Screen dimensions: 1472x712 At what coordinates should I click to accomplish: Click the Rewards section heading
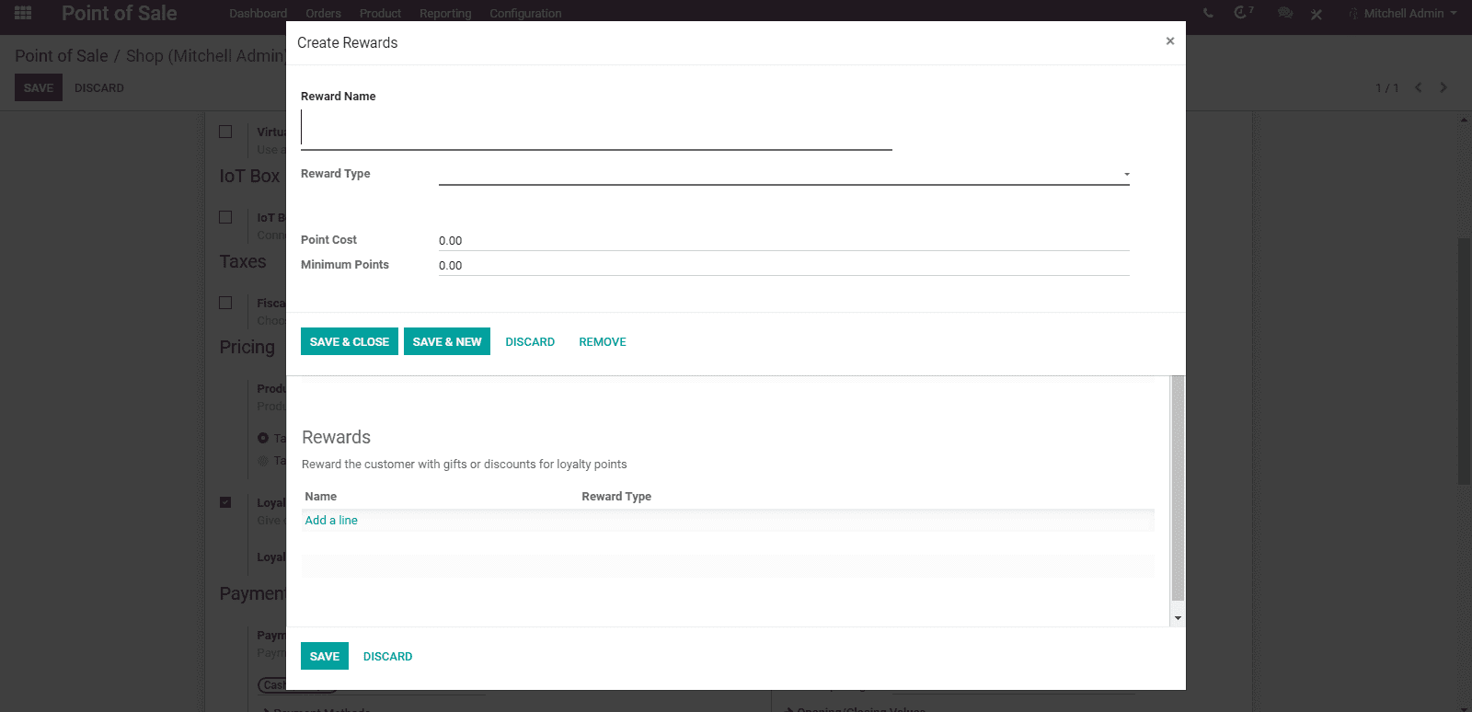[x=336, y=437]
